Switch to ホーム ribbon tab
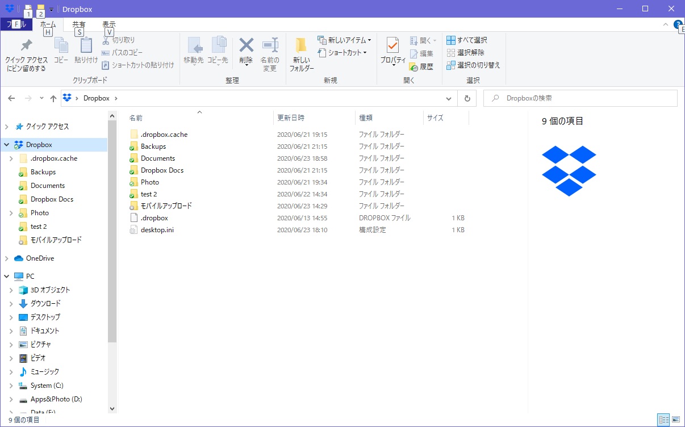685x427 pixels. [x=48, y=24]
